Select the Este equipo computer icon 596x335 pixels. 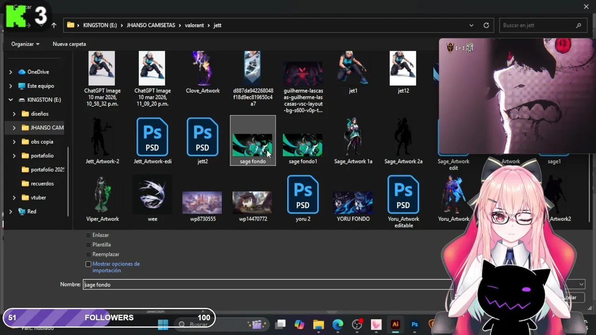22,86
